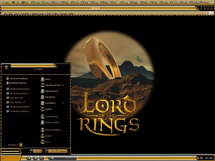
Task: Open the Burn toolbar shortcut
Action: tap(66, 2)
